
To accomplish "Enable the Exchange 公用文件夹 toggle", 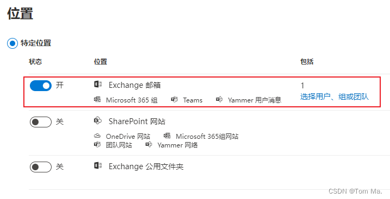I will coord(41,167).
